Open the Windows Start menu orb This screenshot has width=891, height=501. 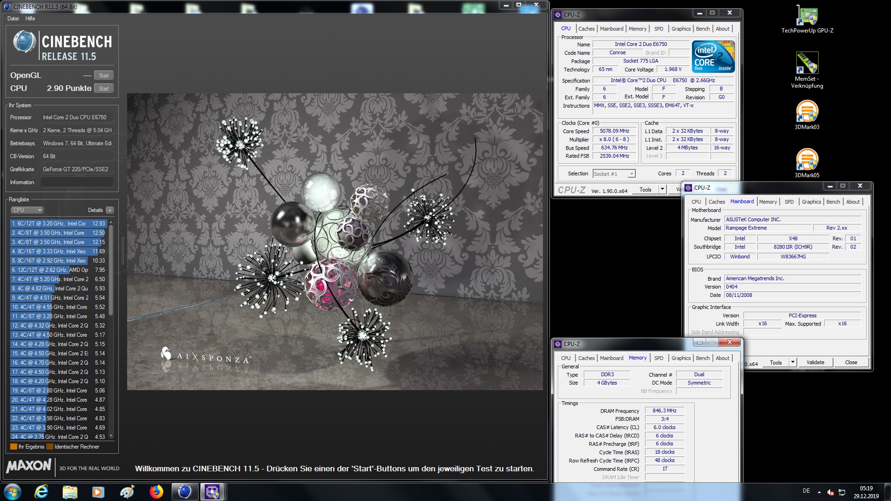[13, 492]
